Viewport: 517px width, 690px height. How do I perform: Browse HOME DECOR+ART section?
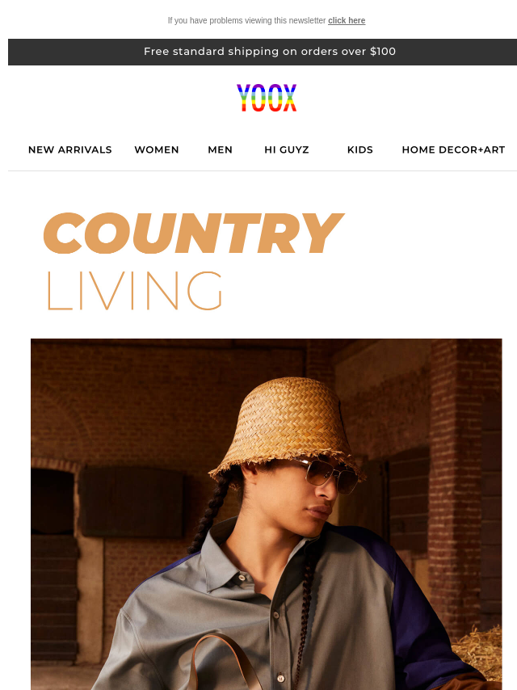453,149
